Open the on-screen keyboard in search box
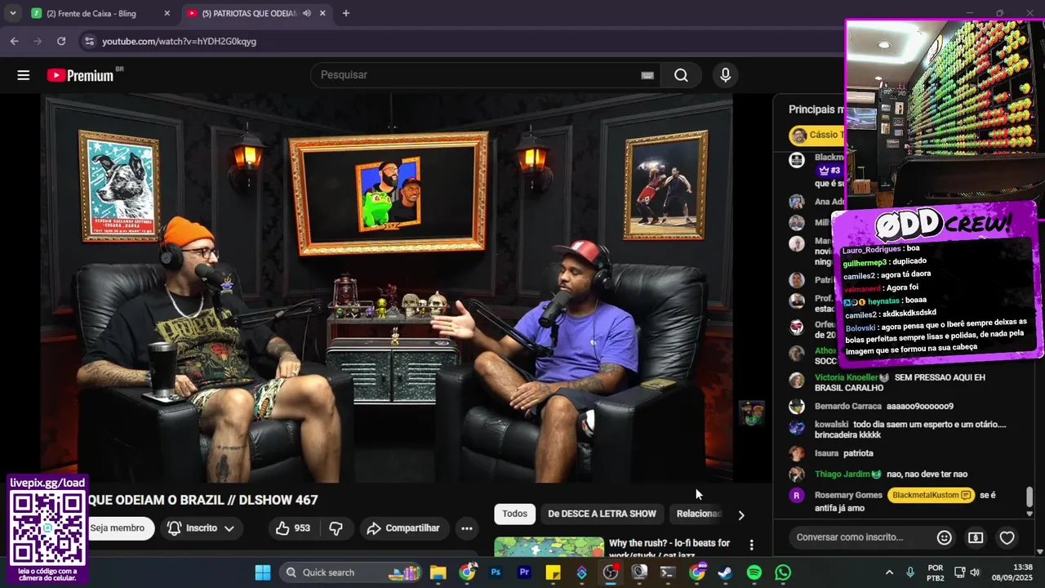Image resolution: width=1045 pixels, height=588 pixels. (647, 75)
